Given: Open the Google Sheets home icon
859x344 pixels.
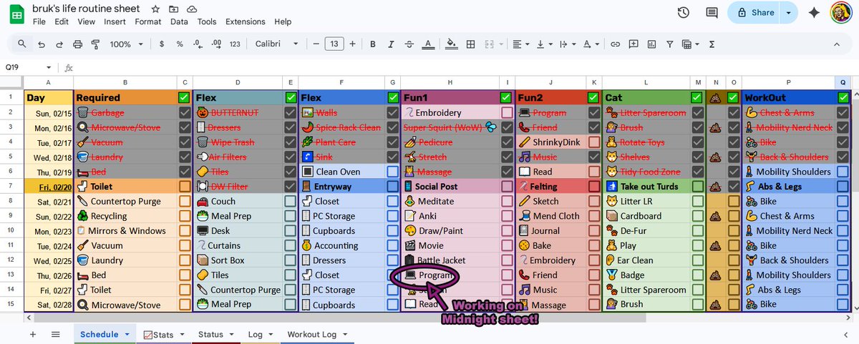Looking at the screenshot, I should pos(16,14).
